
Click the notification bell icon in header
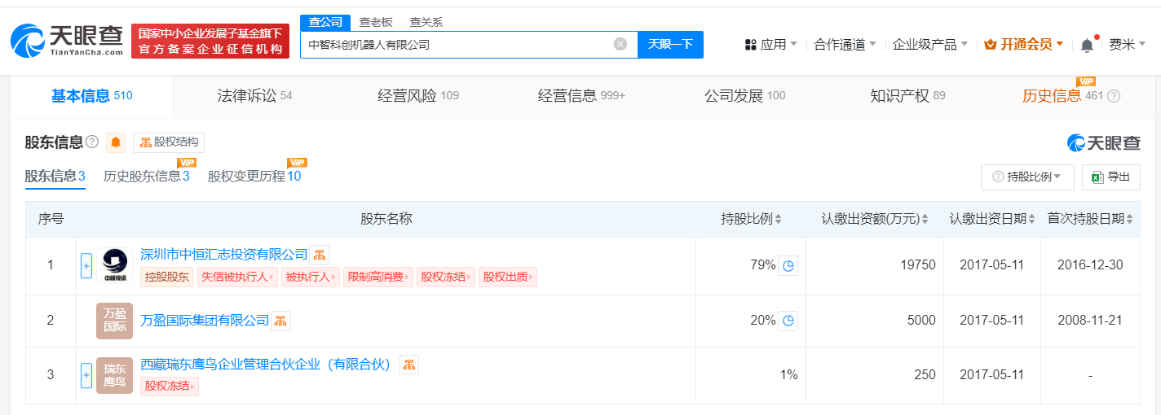(1087, 46)
